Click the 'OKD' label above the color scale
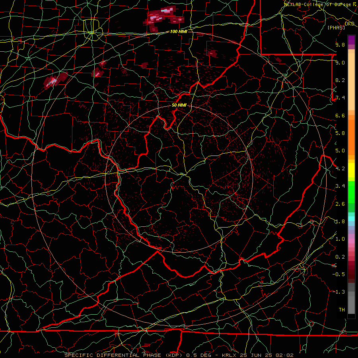 click(x=350, y=24)
